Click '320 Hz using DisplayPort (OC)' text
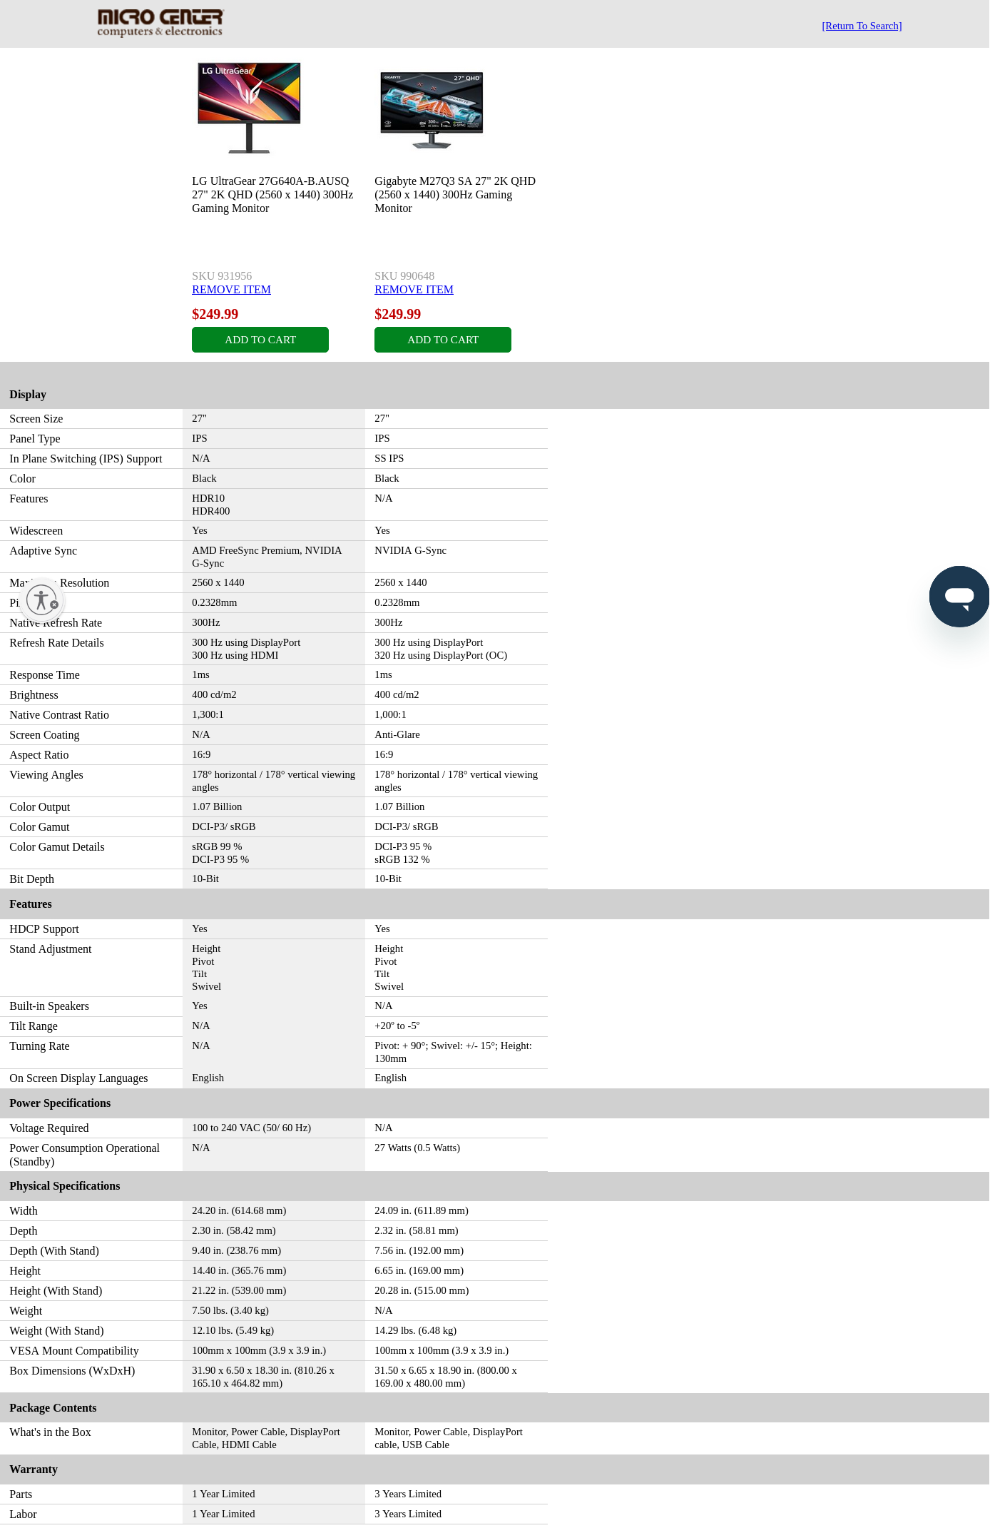The width and height of the screenshot is (990, 1533). point(441,655)
